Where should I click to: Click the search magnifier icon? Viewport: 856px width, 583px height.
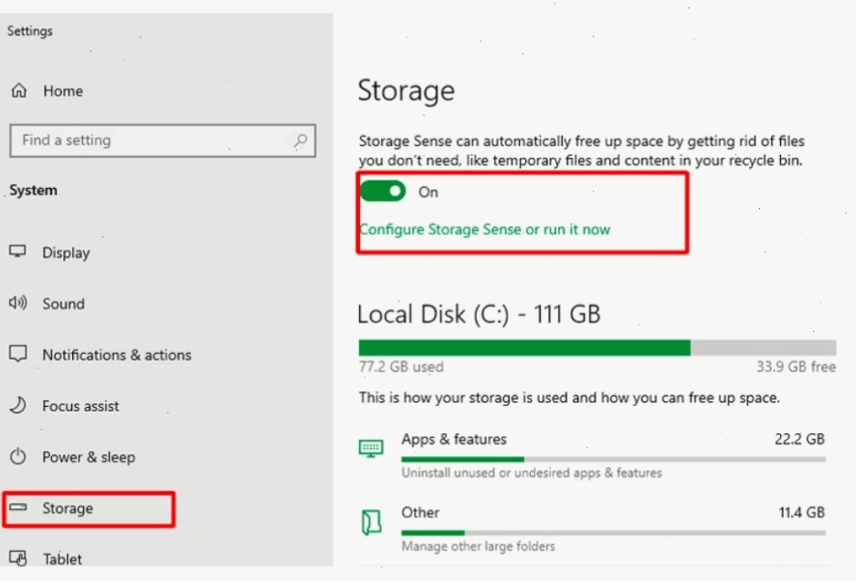coord(301,141)
